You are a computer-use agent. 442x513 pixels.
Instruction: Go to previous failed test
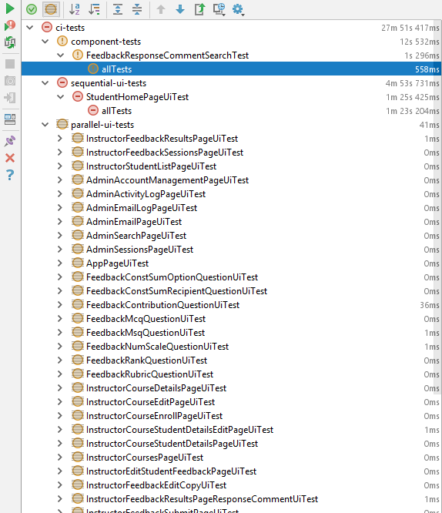(x=161, y=9)
